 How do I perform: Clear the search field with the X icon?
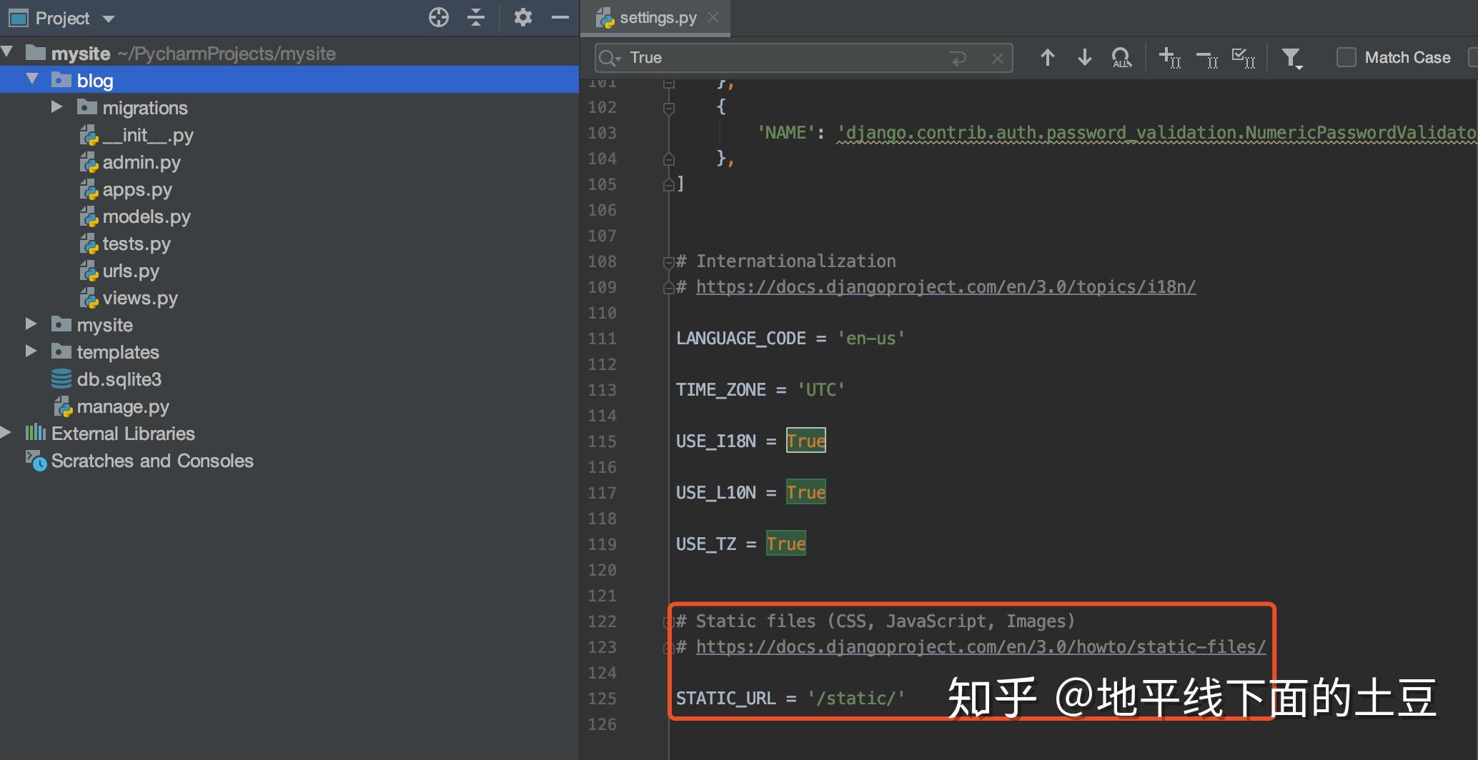click(x=998, y=58)
